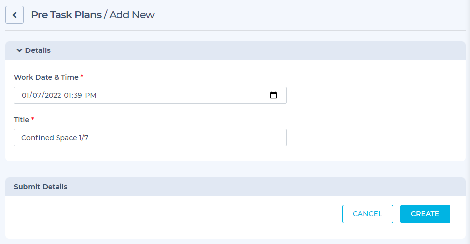The height and width of the screenshot is (244, 470).
Task: Select the day segment 07 in date
Action: pos(35,95)
